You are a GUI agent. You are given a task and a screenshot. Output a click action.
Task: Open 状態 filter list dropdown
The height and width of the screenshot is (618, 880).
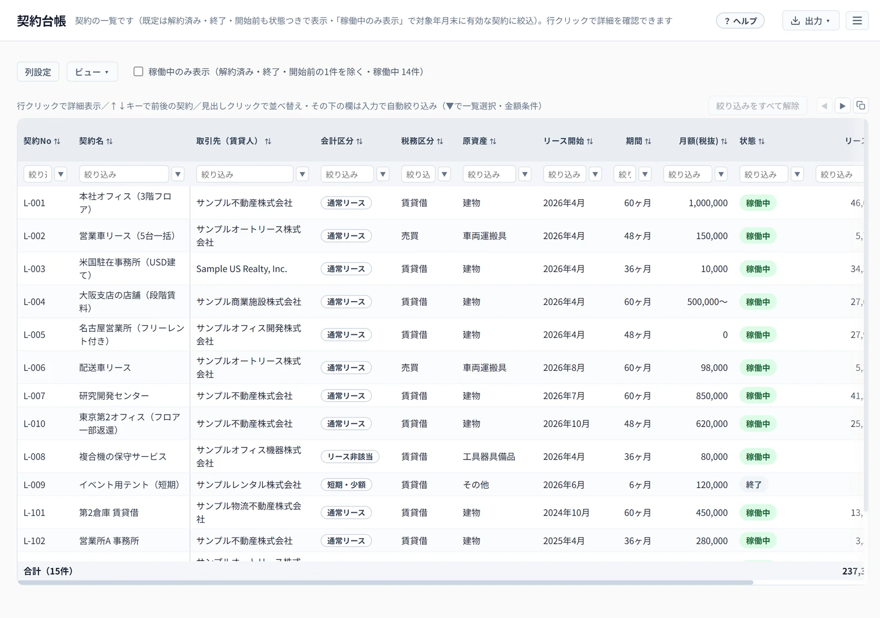tap(797, 174)
